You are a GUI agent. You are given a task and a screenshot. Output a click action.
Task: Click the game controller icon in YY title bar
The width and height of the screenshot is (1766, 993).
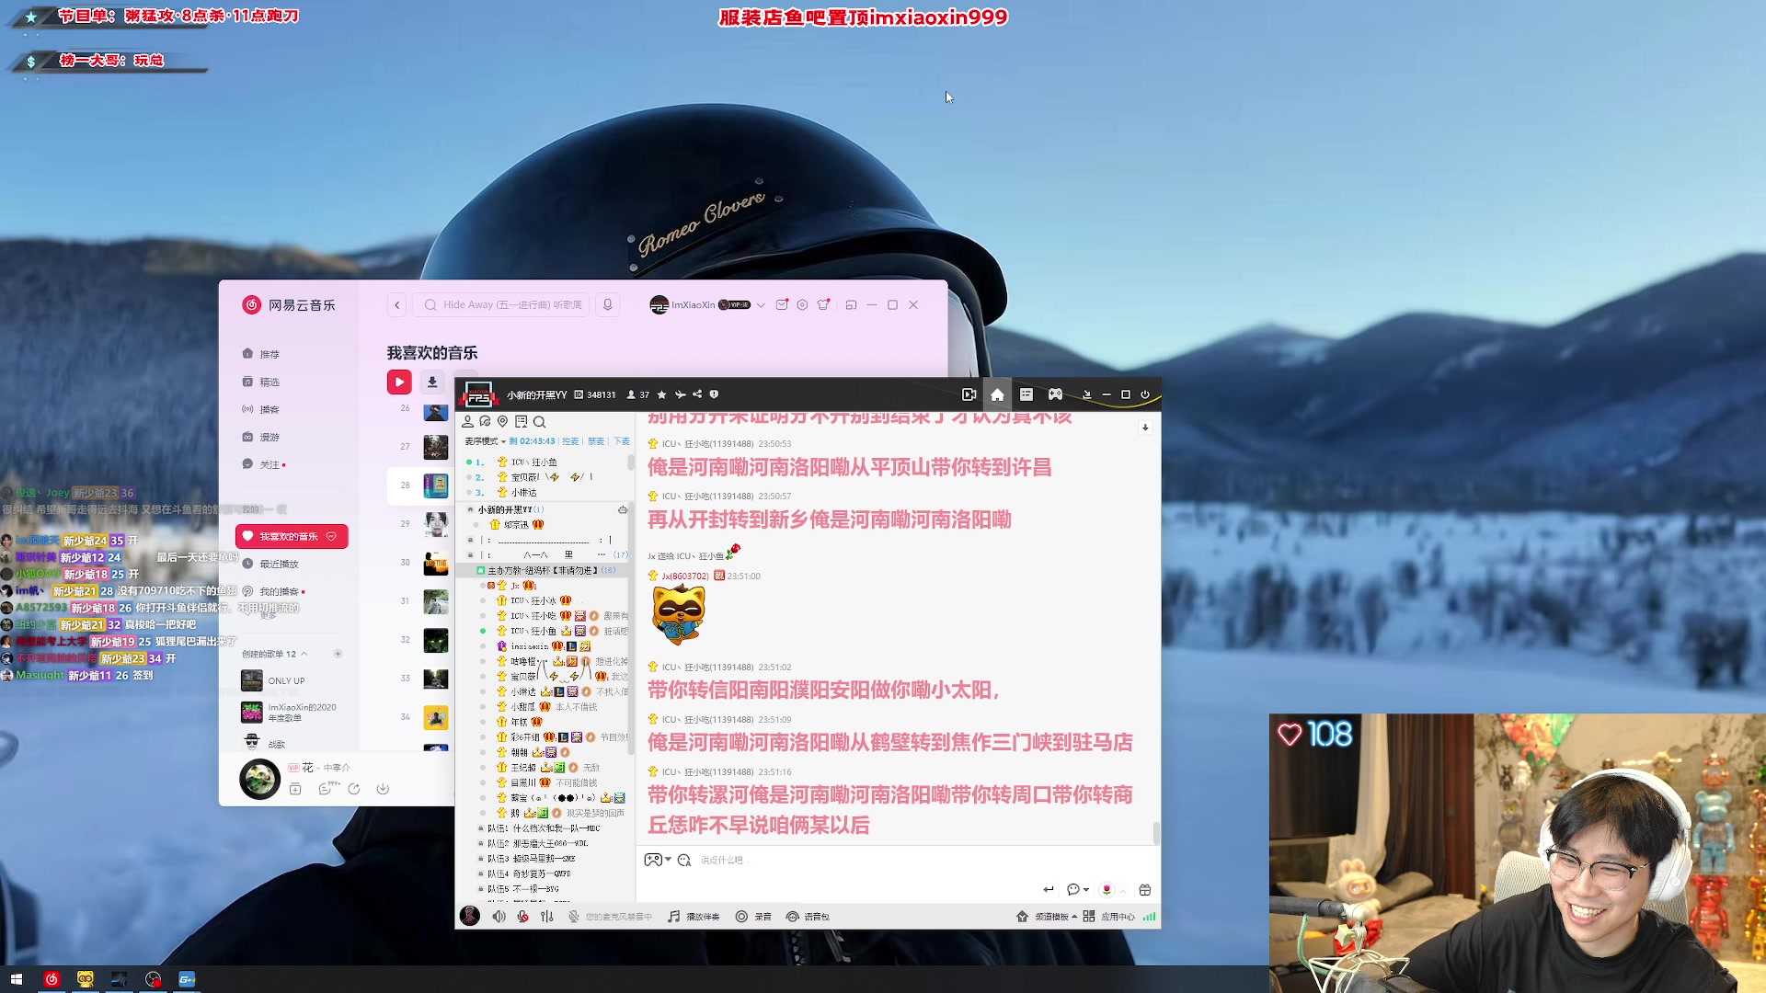pyautogui.click(x=1055, y=394)
